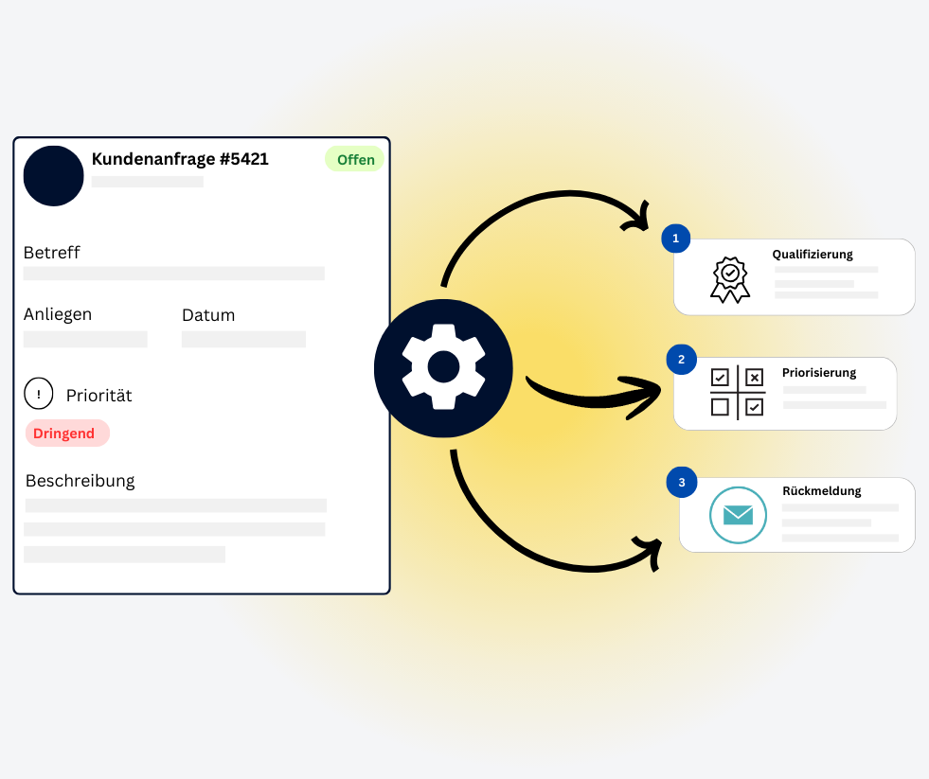This screenshot has width=929, height=779.
Task: Click the Priorisierung checkbox grid icon
Action: [x=737, y=392]
